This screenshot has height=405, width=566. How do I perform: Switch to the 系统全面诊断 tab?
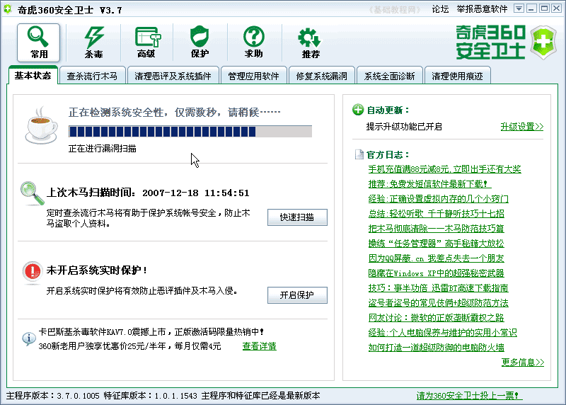(390, 76)
